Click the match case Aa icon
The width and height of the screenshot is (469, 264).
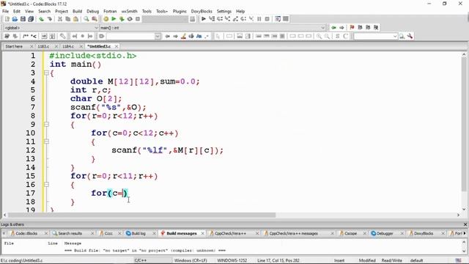(x=199, y=36)
